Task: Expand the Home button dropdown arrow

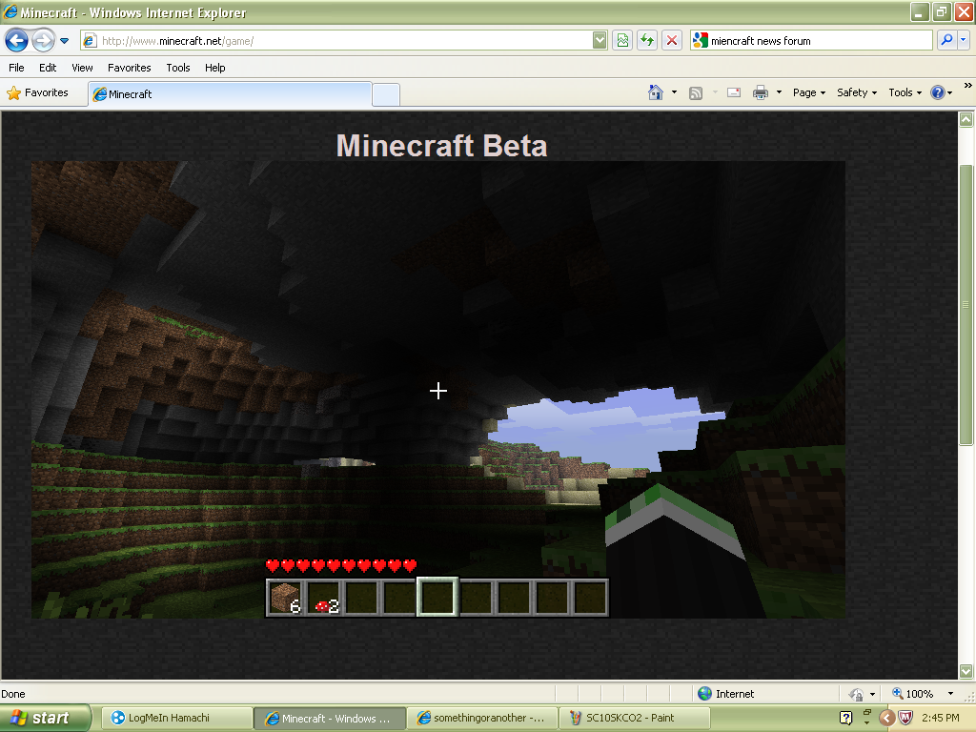Action: pyautogui.click(x=674, y=92)
